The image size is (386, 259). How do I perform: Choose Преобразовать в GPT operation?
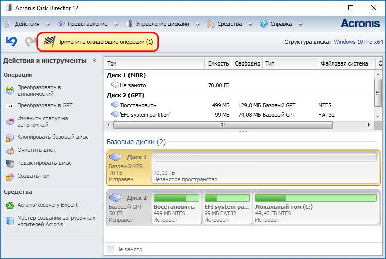(x=44, y=105)
